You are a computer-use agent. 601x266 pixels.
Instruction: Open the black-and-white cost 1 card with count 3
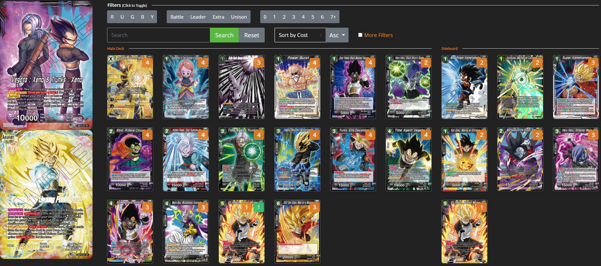(241, 87)
